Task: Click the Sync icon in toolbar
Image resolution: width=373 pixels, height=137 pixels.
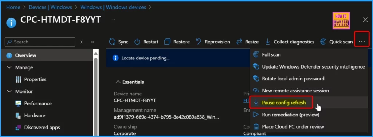Action: (x=112, y=42)
